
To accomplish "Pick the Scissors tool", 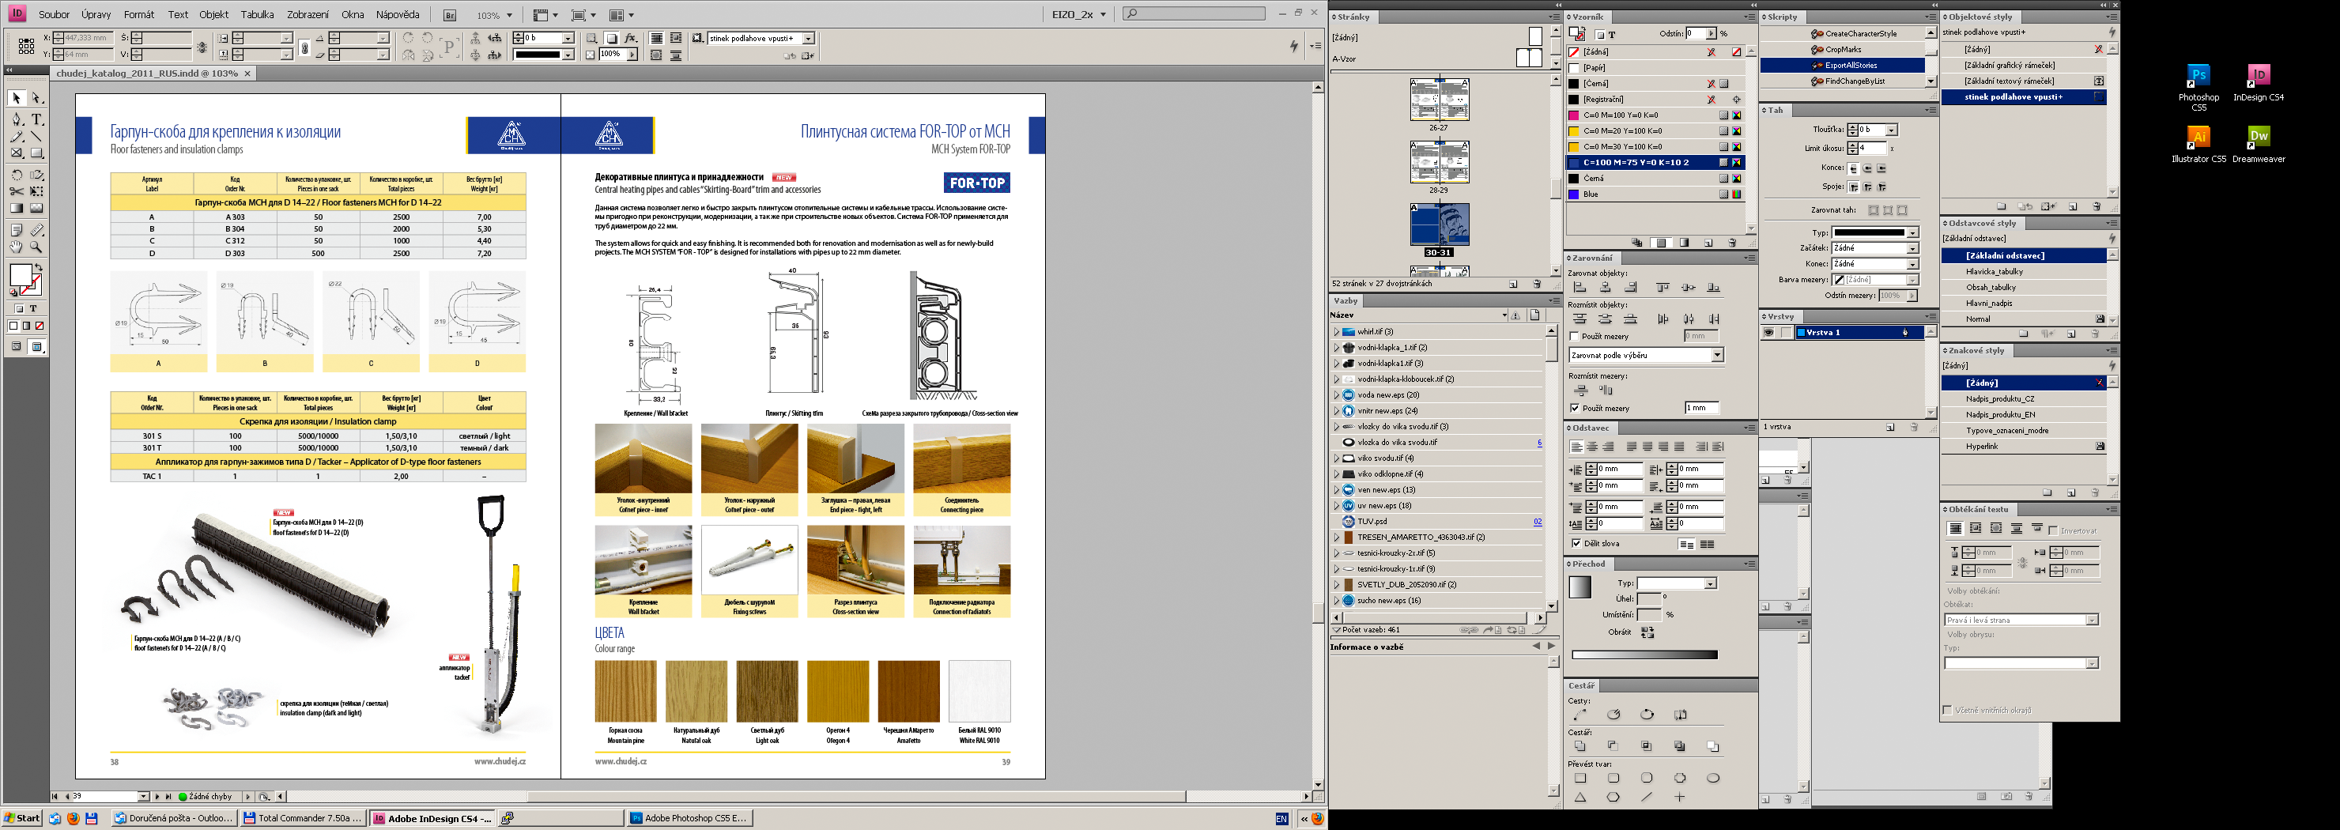I will coord(17,191).
